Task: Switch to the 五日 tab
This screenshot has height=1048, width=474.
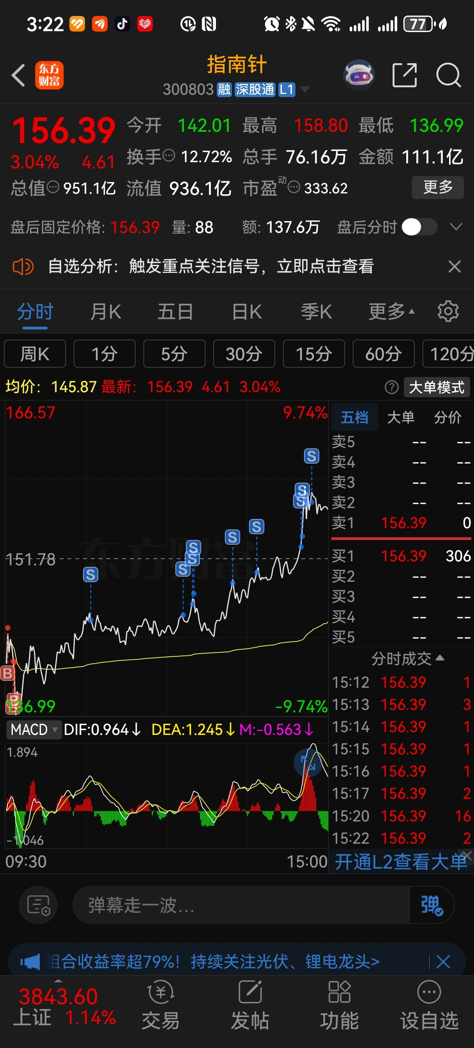Action: point(175,312)
